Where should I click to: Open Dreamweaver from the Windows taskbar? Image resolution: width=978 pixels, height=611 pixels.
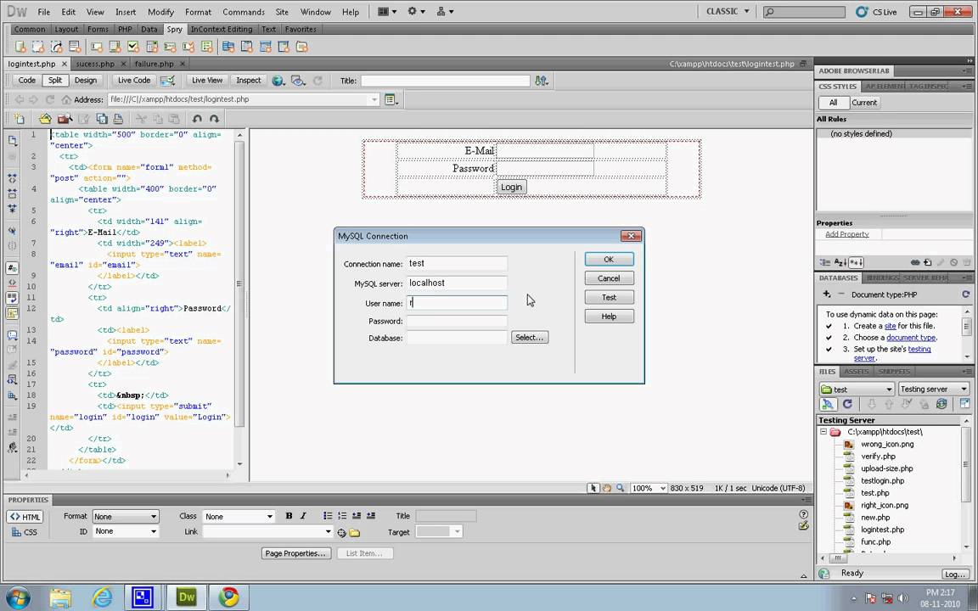[186, 597]
